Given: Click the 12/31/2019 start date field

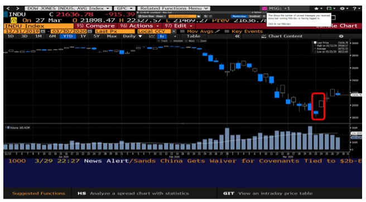Looking at the screenshot, I should (x=22, y=31).
